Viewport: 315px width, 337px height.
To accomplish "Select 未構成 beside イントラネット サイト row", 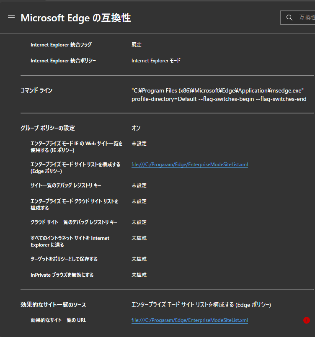I will [139, 238].
